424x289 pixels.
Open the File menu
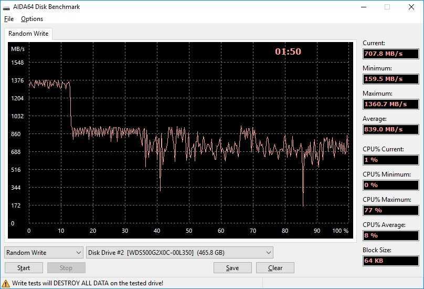click(x=9, y=19)
